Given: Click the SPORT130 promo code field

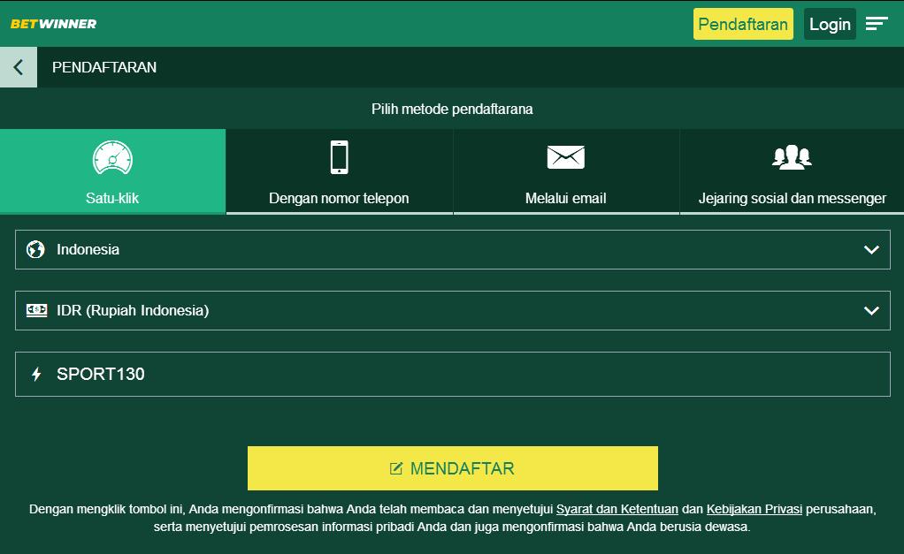Looking at the screenshot, I should coord(453,375).
